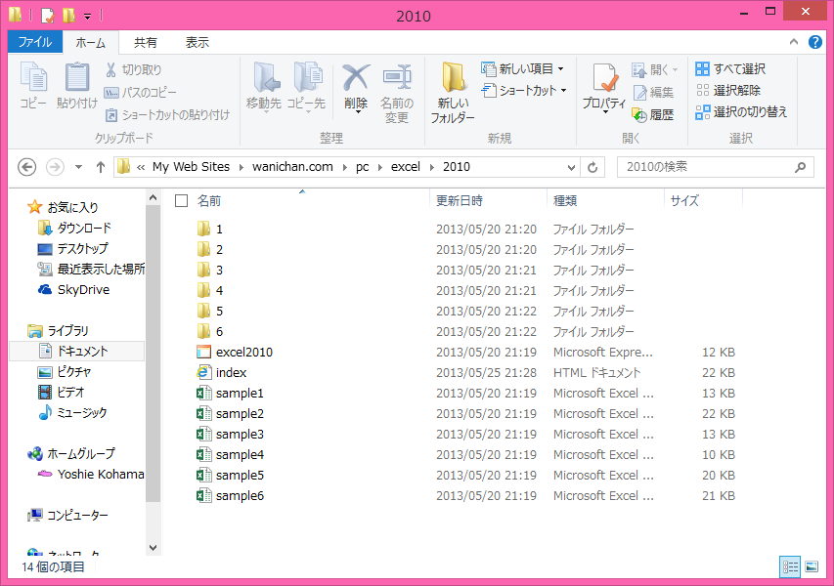Click Select all (すべて選択)
This screenshot has height=586, width=834.
point(730,68)
